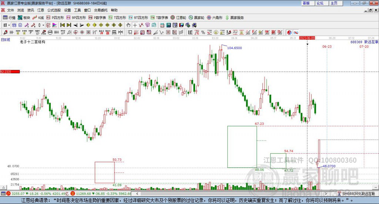Open the calculator icon
This screenshot has height=204, width=379.
pos(168,25)
